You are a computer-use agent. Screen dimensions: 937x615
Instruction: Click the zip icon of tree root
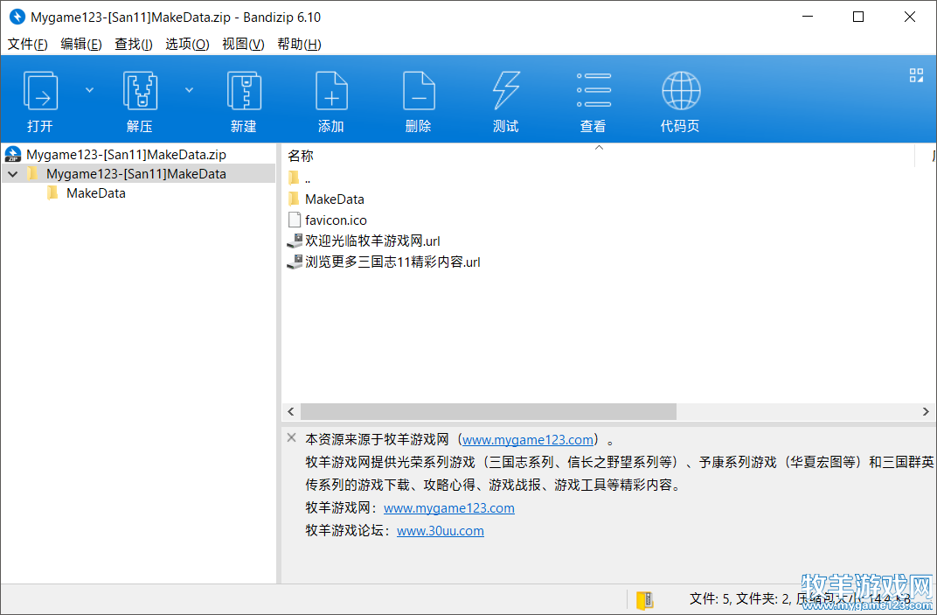tap(13, 154)
